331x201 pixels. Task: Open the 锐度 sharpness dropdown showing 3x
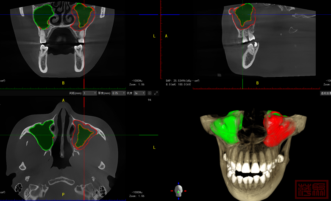[x=139, y=93]
